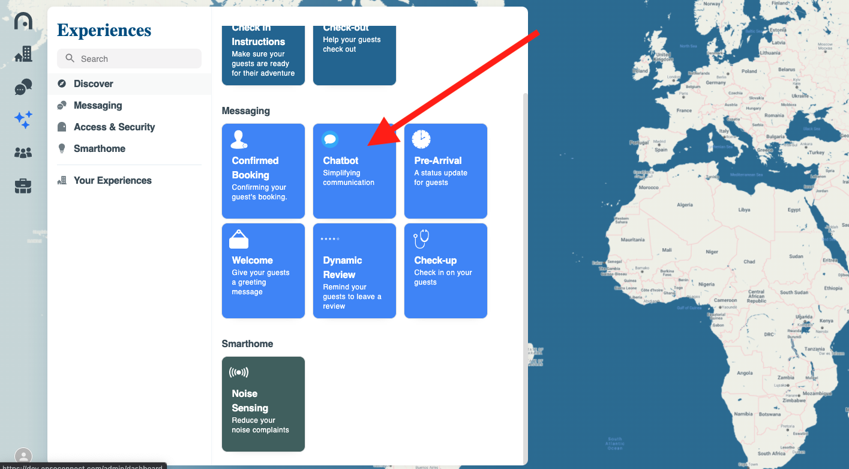Select the sparkles Experiences sidebar icon

pyautogui.click(x=23, y=120)
